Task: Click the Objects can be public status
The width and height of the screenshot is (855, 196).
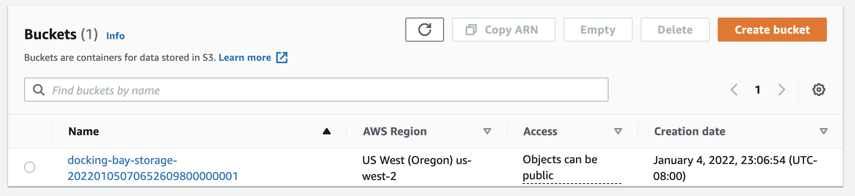Action: click(560, 168)
